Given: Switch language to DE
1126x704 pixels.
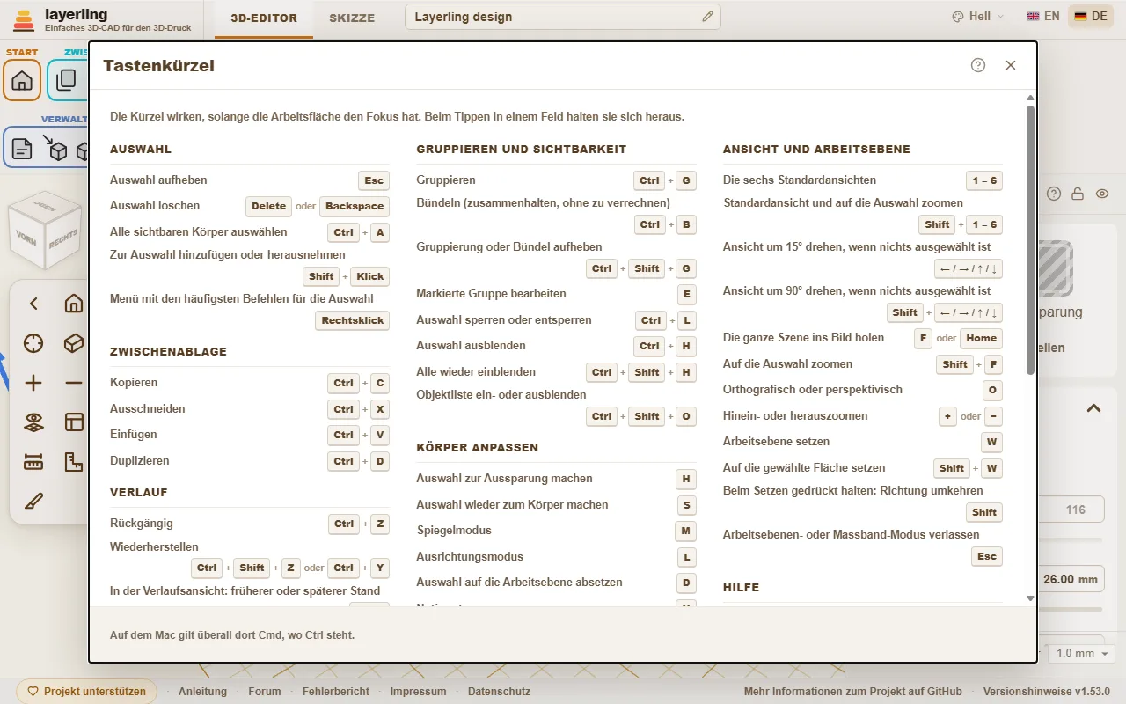Looking at the screenshot, I should tap(1091, 17).
